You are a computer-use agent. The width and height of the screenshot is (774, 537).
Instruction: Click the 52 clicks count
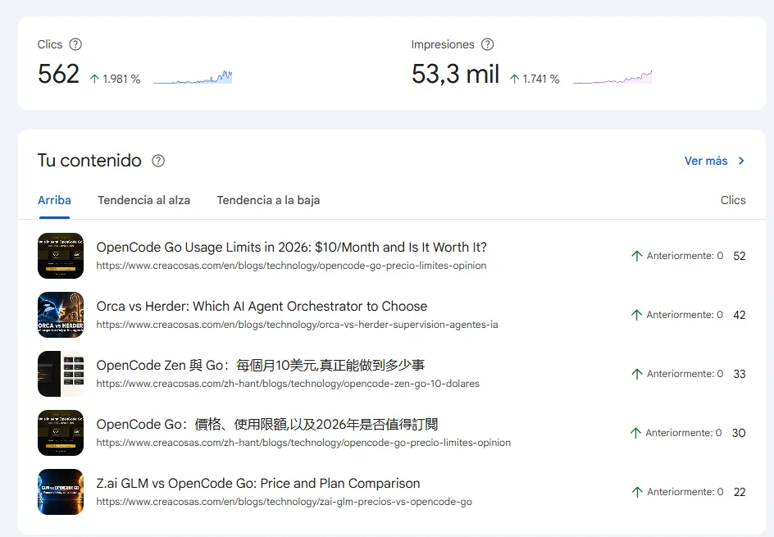tap(739, 256)
